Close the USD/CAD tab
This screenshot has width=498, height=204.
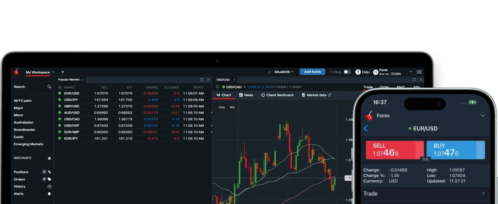(x=234, y=80)
